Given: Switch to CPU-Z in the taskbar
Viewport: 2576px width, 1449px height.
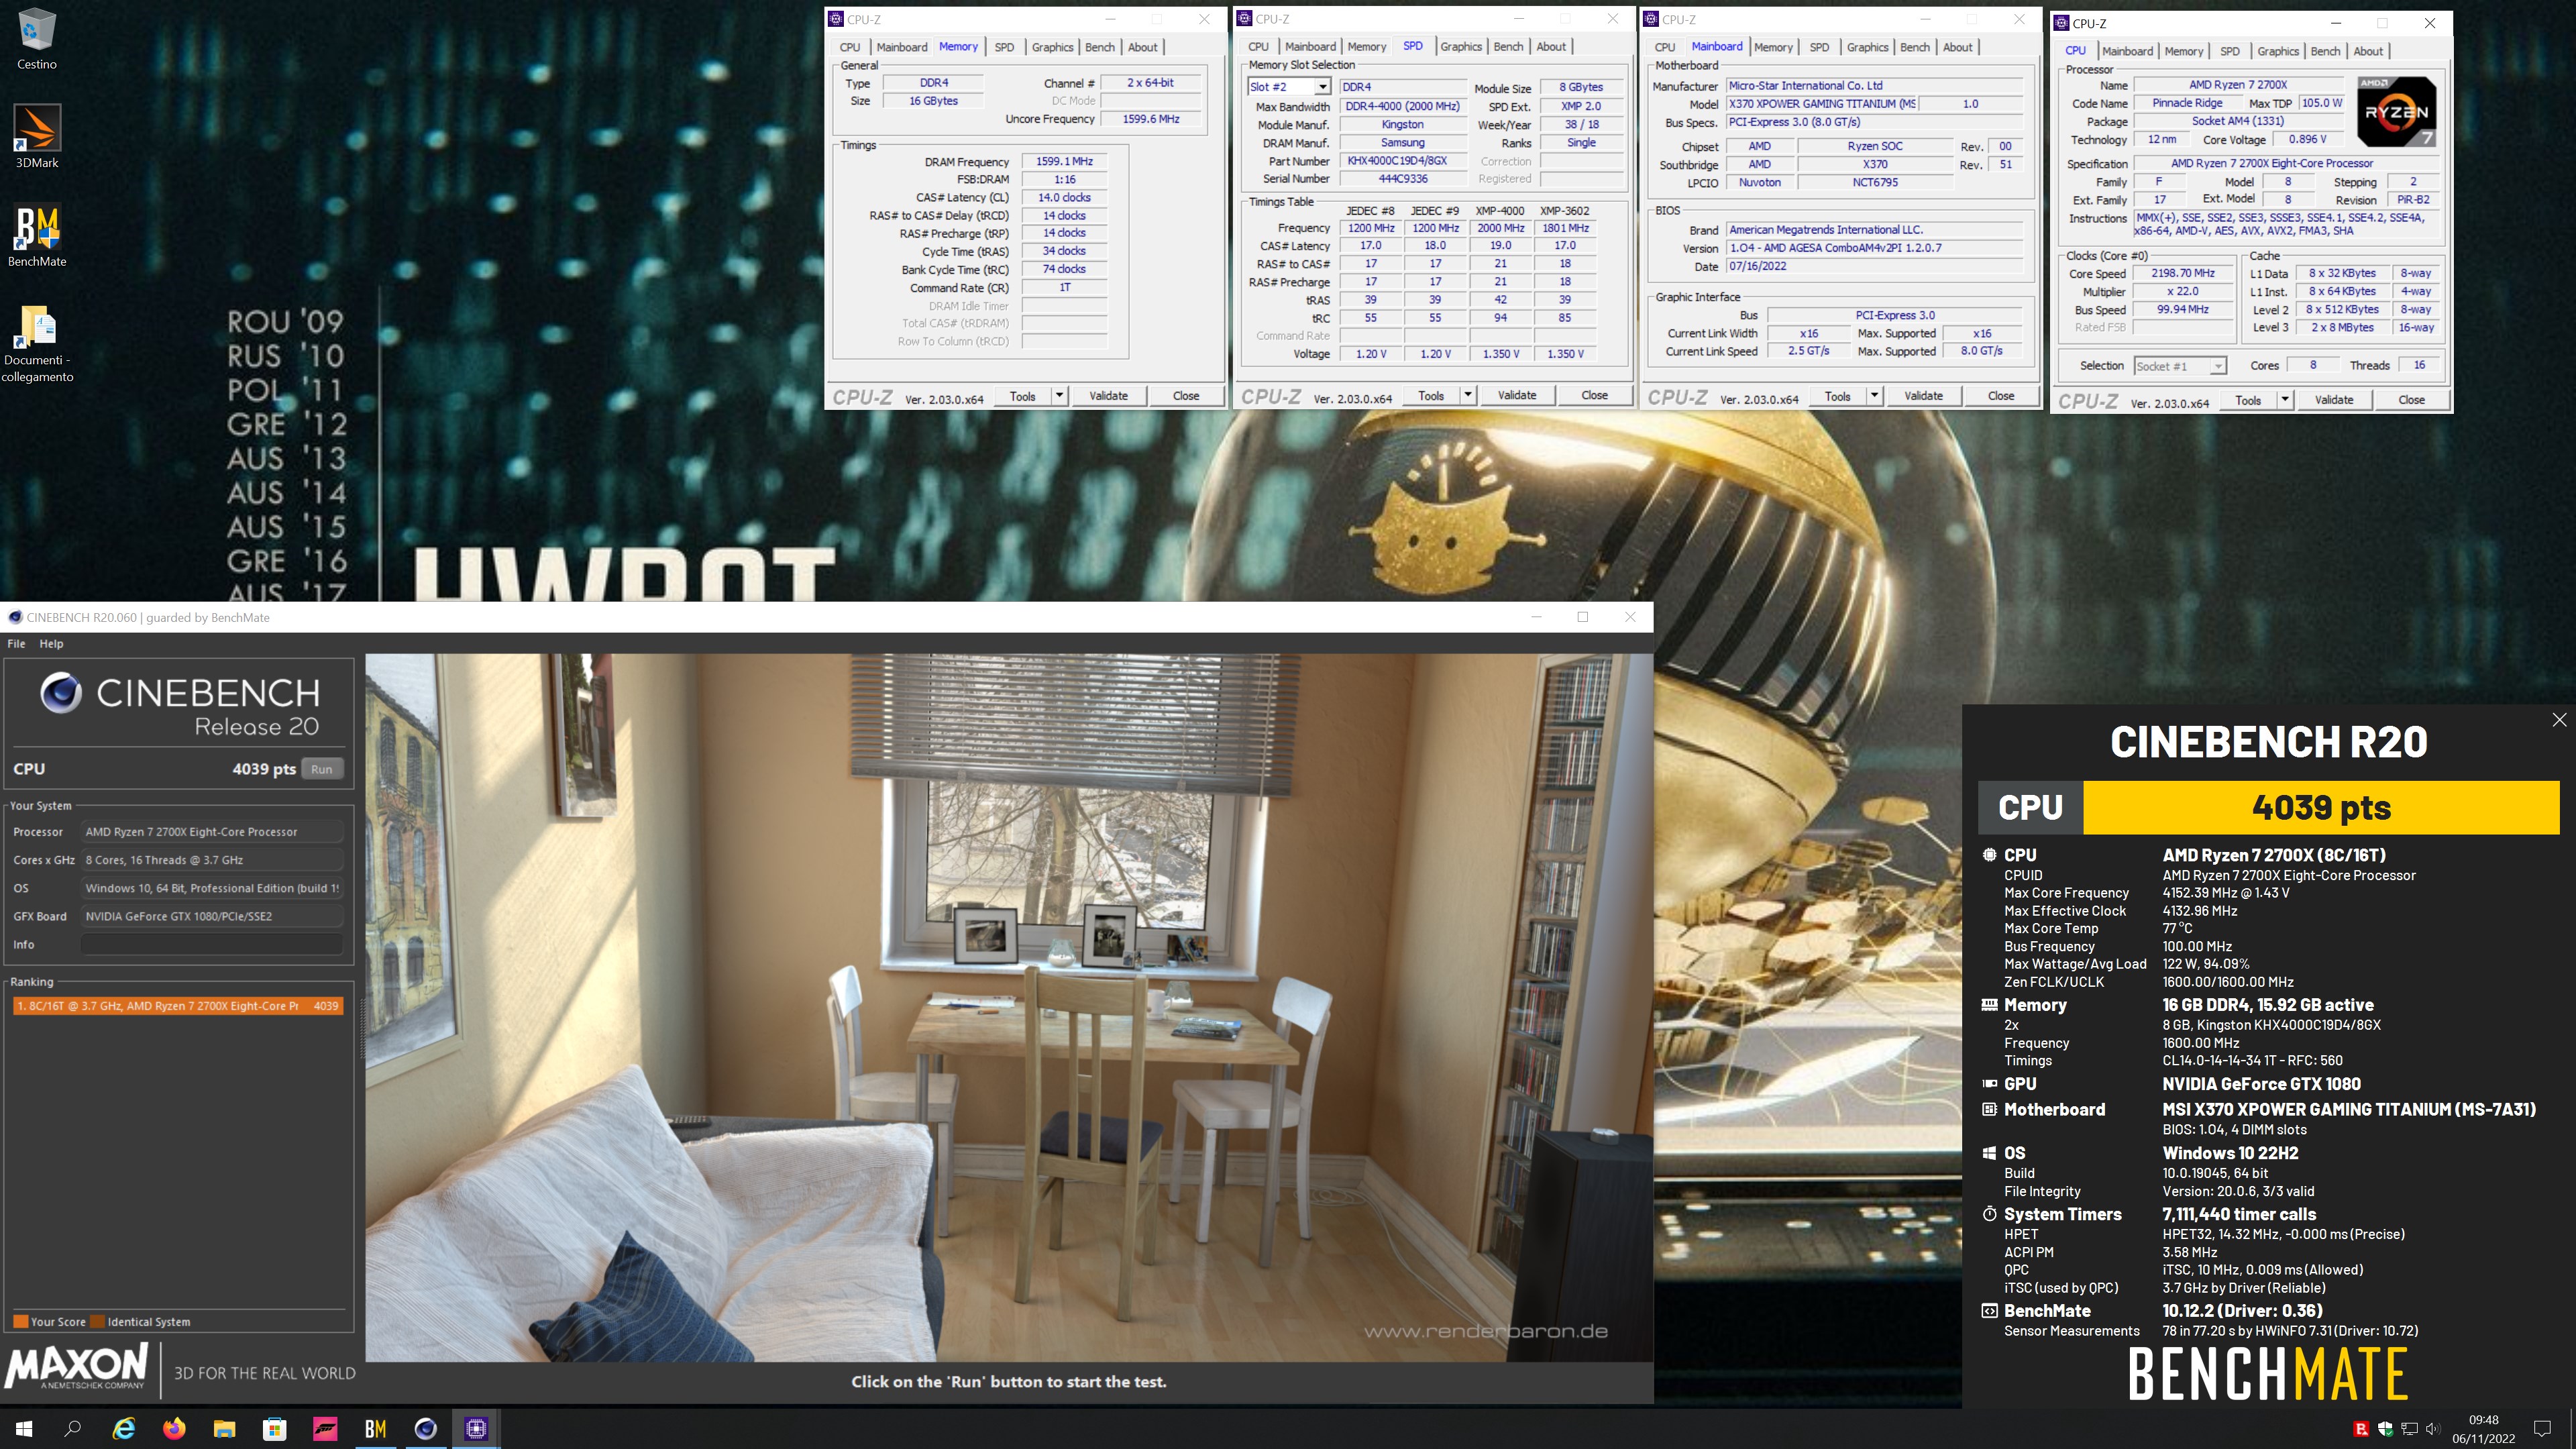Looking at the screenshot, I should (476, 1428).
